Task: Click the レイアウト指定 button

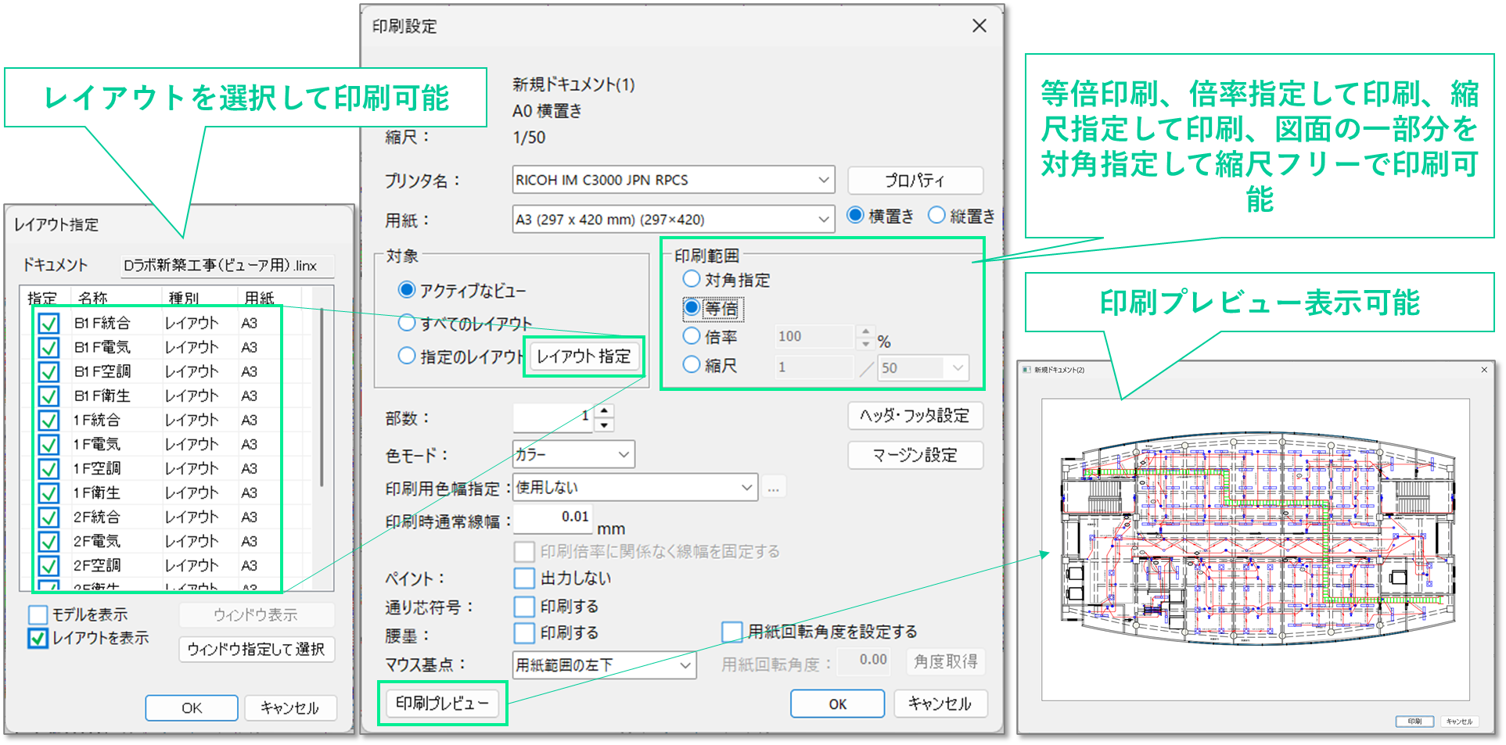Action: (x=584, y=356)
